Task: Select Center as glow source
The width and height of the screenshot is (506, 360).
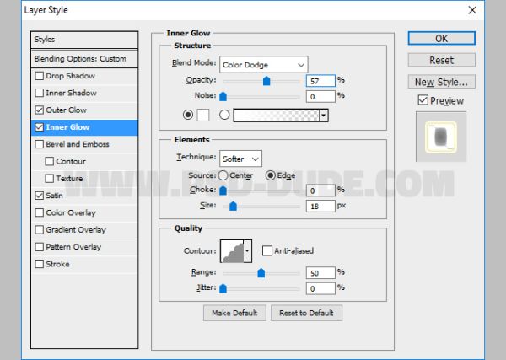Action: click(x=223, y=175)
